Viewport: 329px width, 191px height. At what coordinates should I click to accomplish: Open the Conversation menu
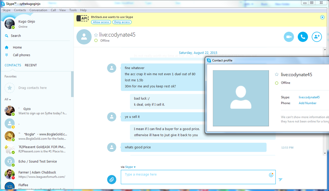pos(38,10)
